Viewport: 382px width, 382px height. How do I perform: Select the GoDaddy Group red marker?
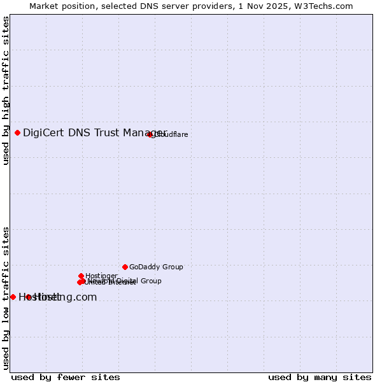tap(125, 267)
